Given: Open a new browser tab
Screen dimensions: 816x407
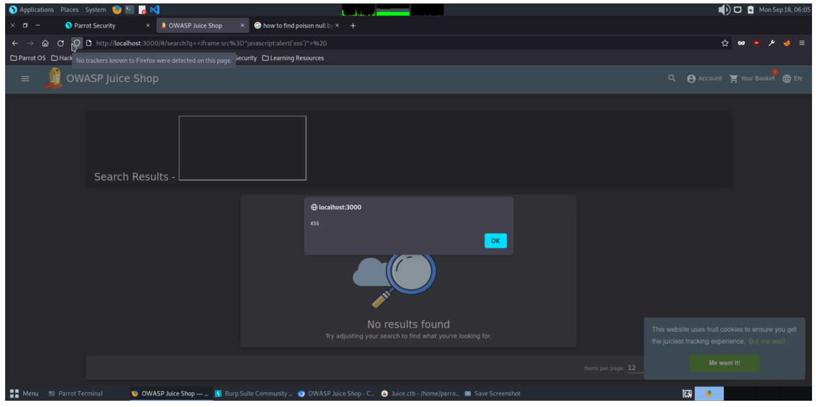Looking at the screenshot, I should (x=353, y=26).
